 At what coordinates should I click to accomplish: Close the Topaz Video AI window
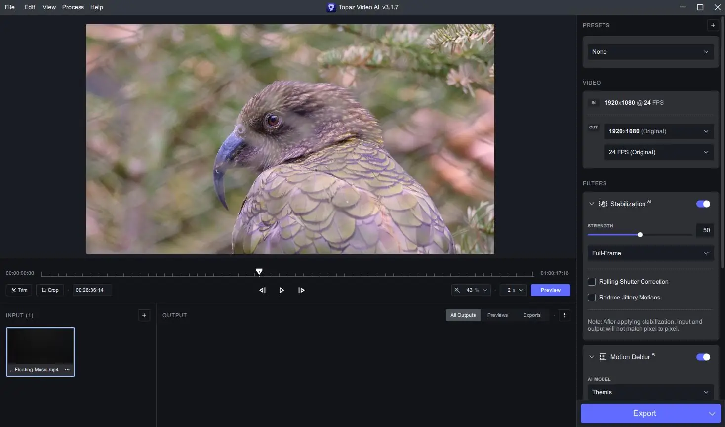point(718,7)
